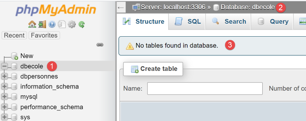
Task: Expand the mysql database node
Action: point(4,97)
